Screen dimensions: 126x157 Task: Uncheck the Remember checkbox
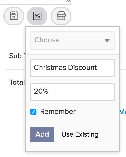tap(33, 112)
